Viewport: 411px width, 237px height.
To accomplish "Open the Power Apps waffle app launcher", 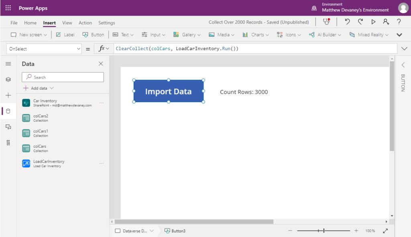I will (8, 8).
